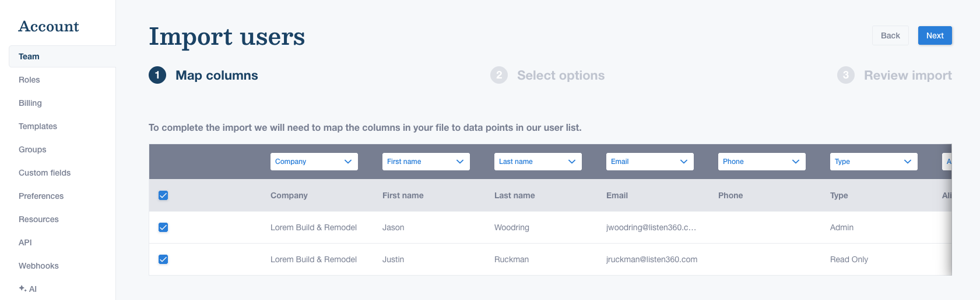Open the First name mapping dropdown

426,162
